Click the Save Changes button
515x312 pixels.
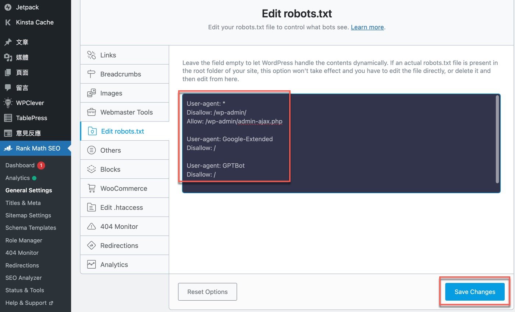pos(475,292)
